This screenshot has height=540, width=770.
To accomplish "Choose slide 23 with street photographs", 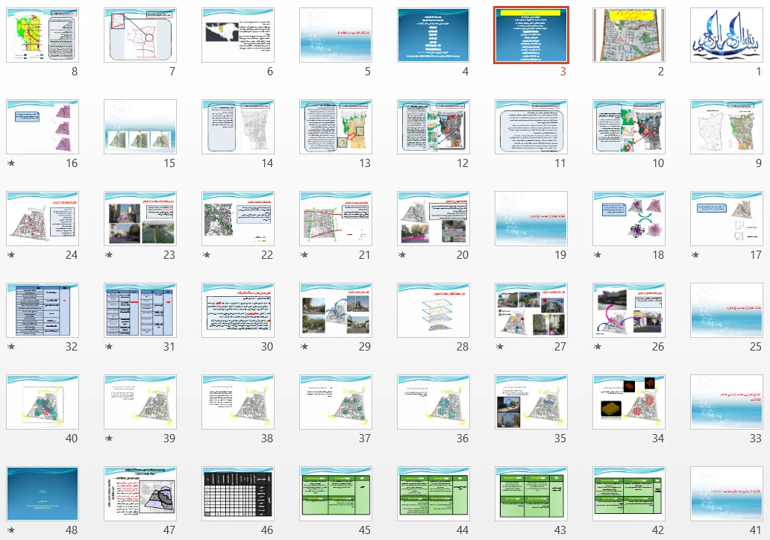I will pos(140,219).
